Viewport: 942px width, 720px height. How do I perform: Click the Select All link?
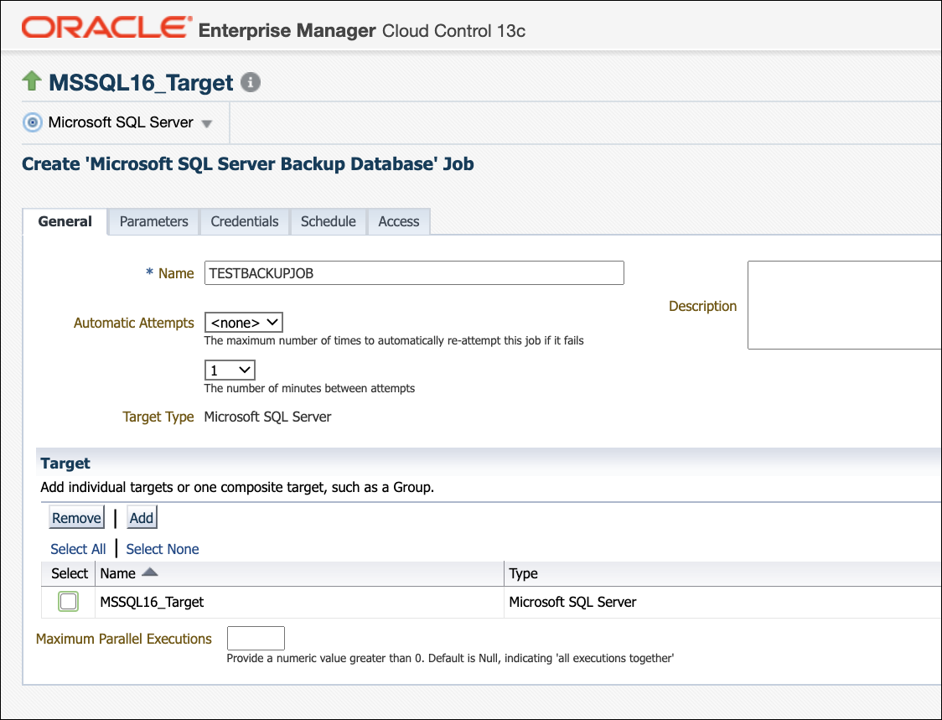[x=78, y=549]
